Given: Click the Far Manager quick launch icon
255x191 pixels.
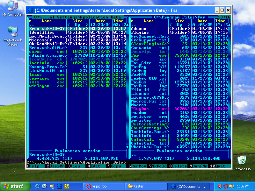Looking at the screenshot, I should pyautogui.click(x=59, y=186).
